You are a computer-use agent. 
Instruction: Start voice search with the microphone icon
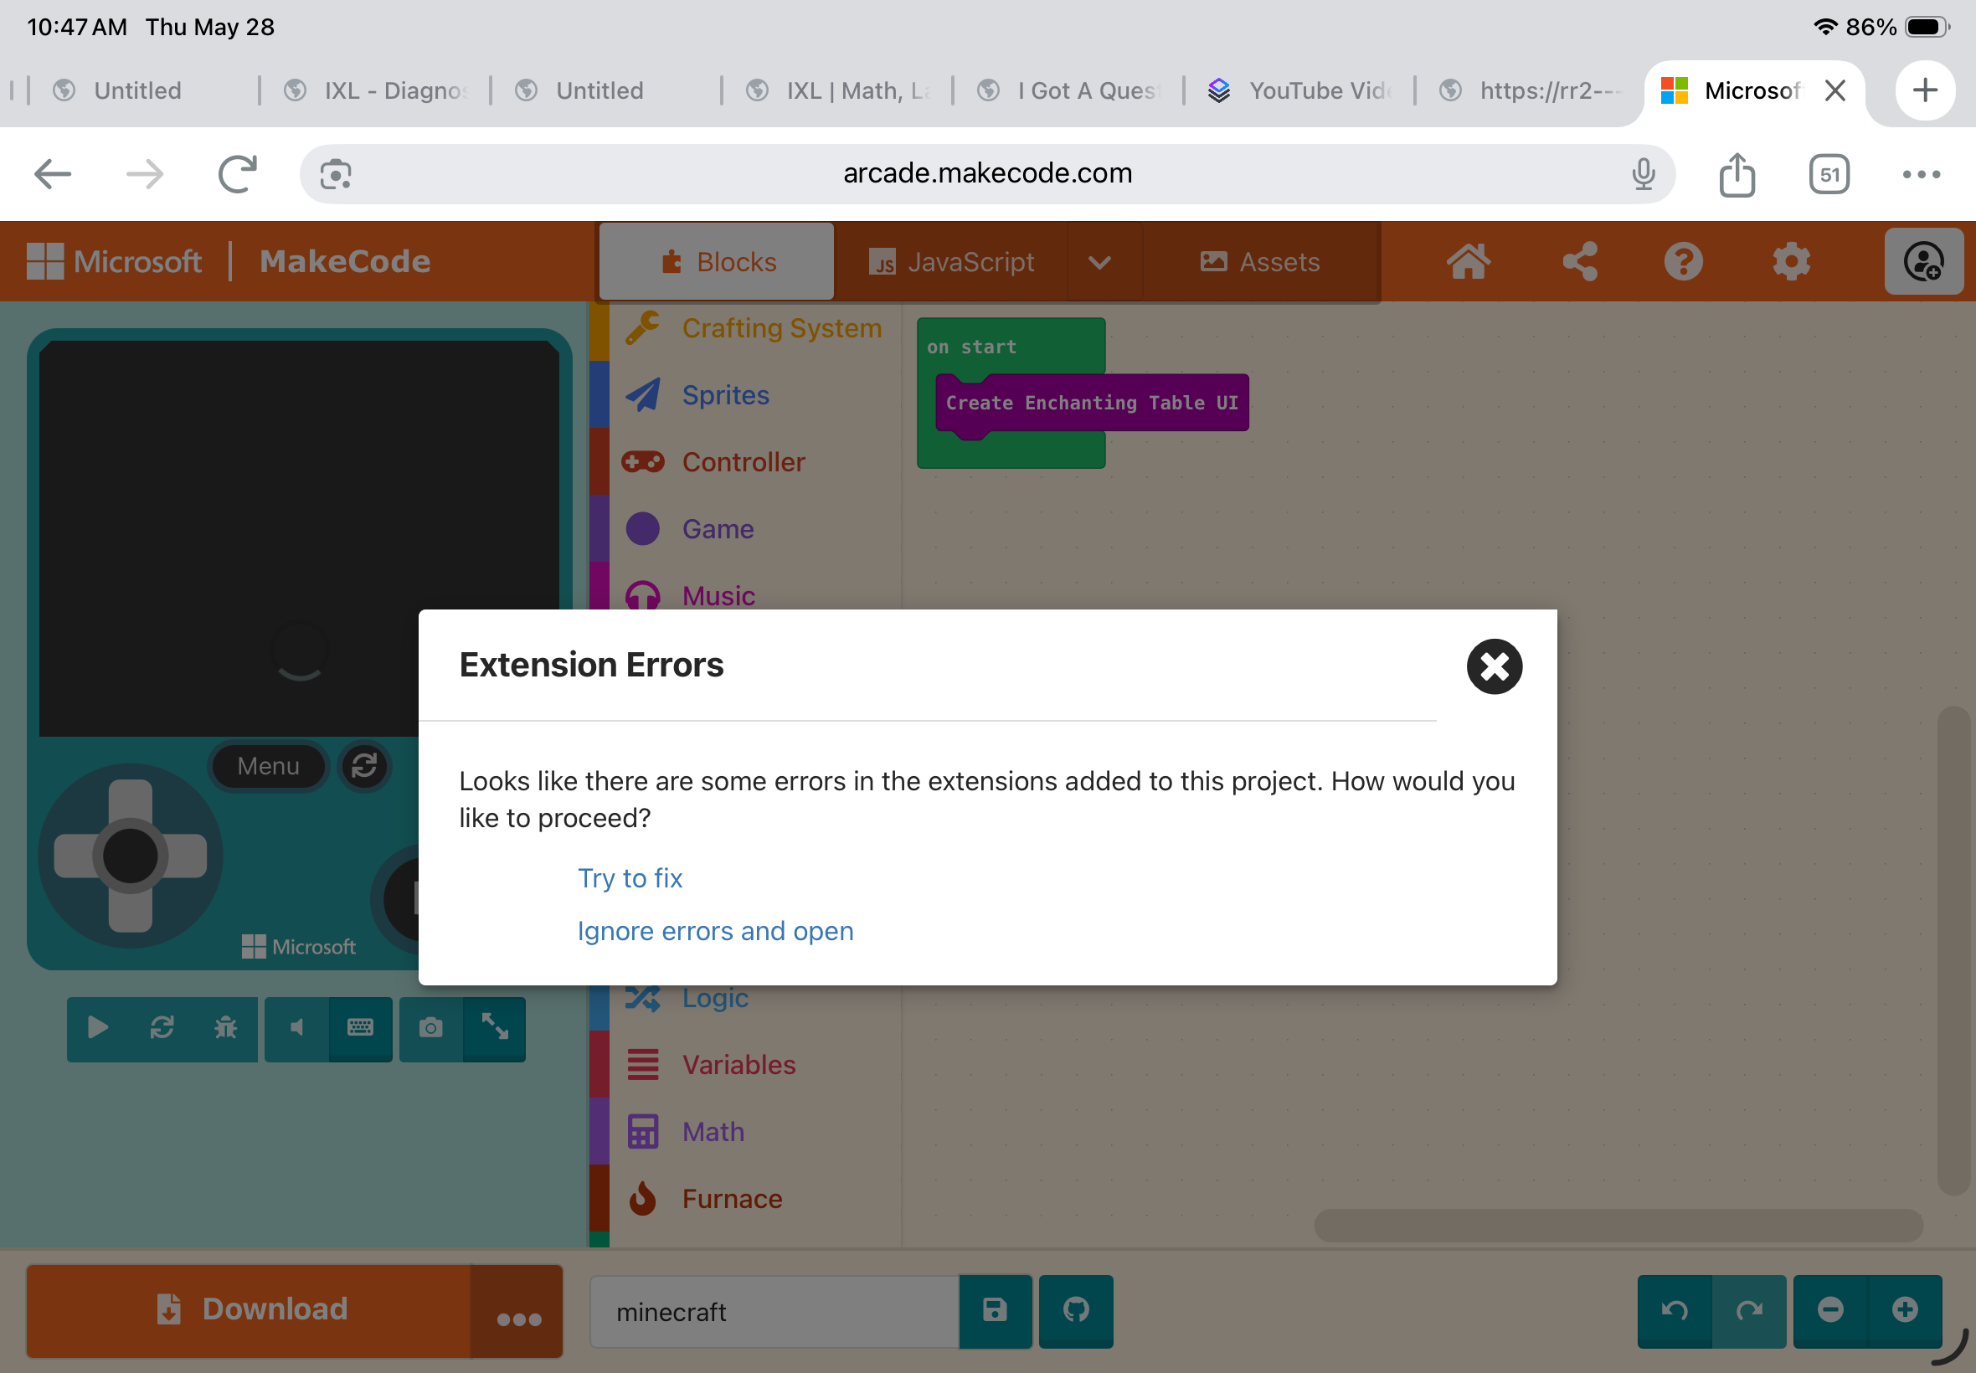point(1643,175)
